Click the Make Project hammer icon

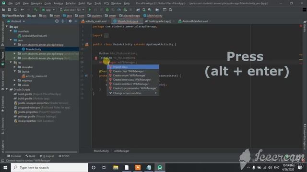[x=35, y=10]
